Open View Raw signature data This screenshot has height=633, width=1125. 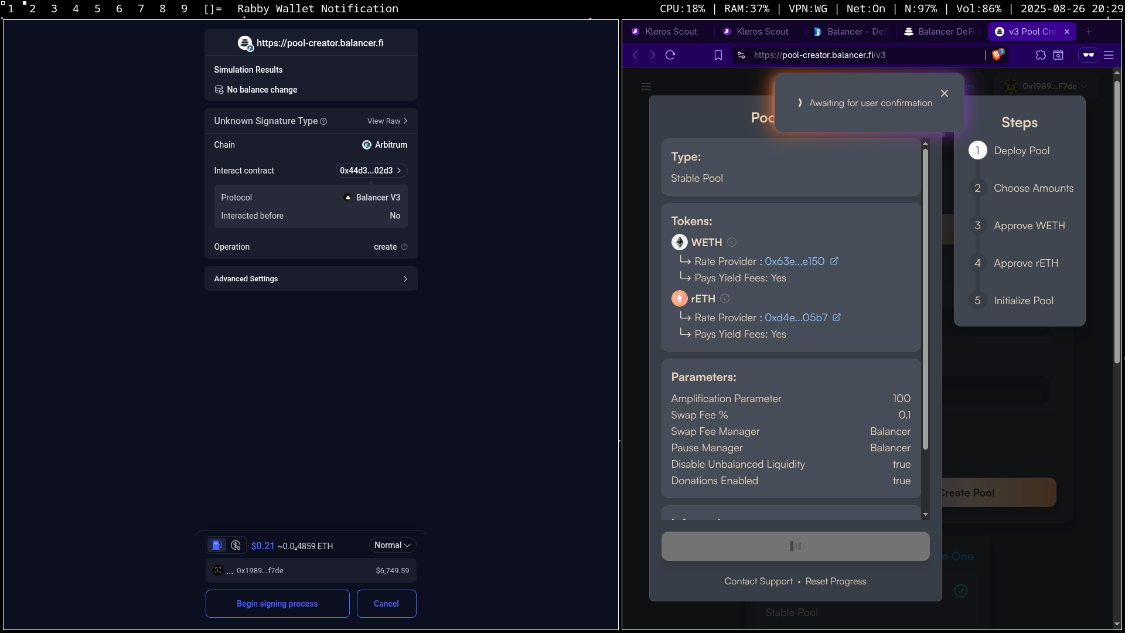[x=387, y=121]
